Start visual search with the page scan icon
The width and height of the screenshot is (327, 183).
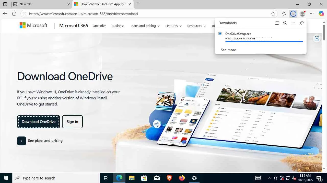[317, 38]
